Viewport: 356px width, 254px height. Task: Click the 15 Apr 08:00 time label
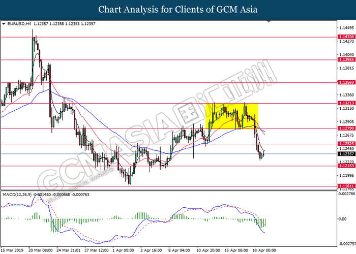[236, 250]
